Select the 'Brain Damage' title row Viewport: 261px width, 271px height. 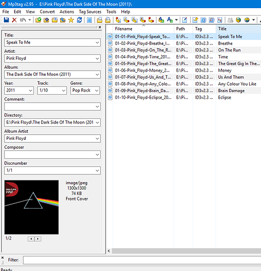[231, 91]
